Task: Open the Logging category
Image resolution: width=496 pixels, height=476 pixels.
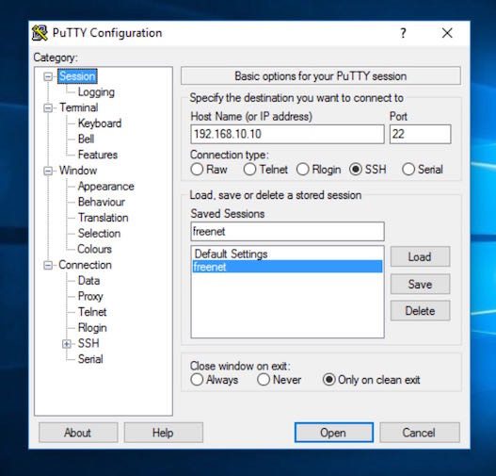Action: pyautogui.click(x=96, y=92)
